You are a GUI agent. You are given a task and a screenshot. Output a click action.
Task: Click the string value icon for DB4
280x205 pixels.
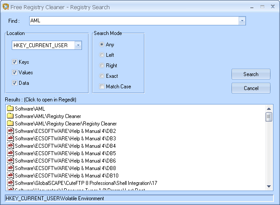tap(10, 146)
